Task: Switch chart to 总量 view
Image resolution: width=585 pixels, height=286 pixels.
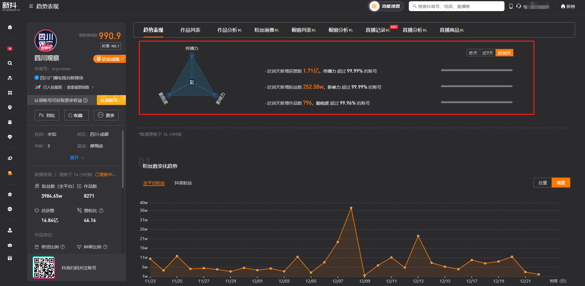Action: coord(543,183)
